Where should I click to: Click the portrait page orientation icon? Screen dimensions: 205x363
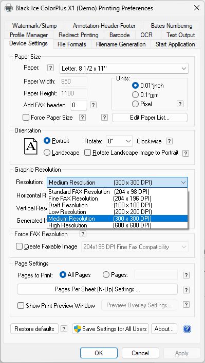[x=30, y=146]
